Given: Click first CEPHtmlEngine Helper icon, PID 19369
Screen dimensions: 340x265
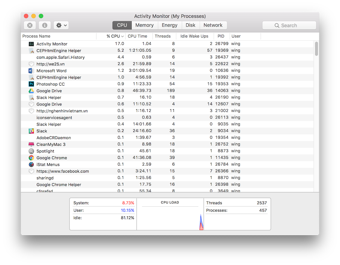Looking at the screenshot, I should coord(31,51).
